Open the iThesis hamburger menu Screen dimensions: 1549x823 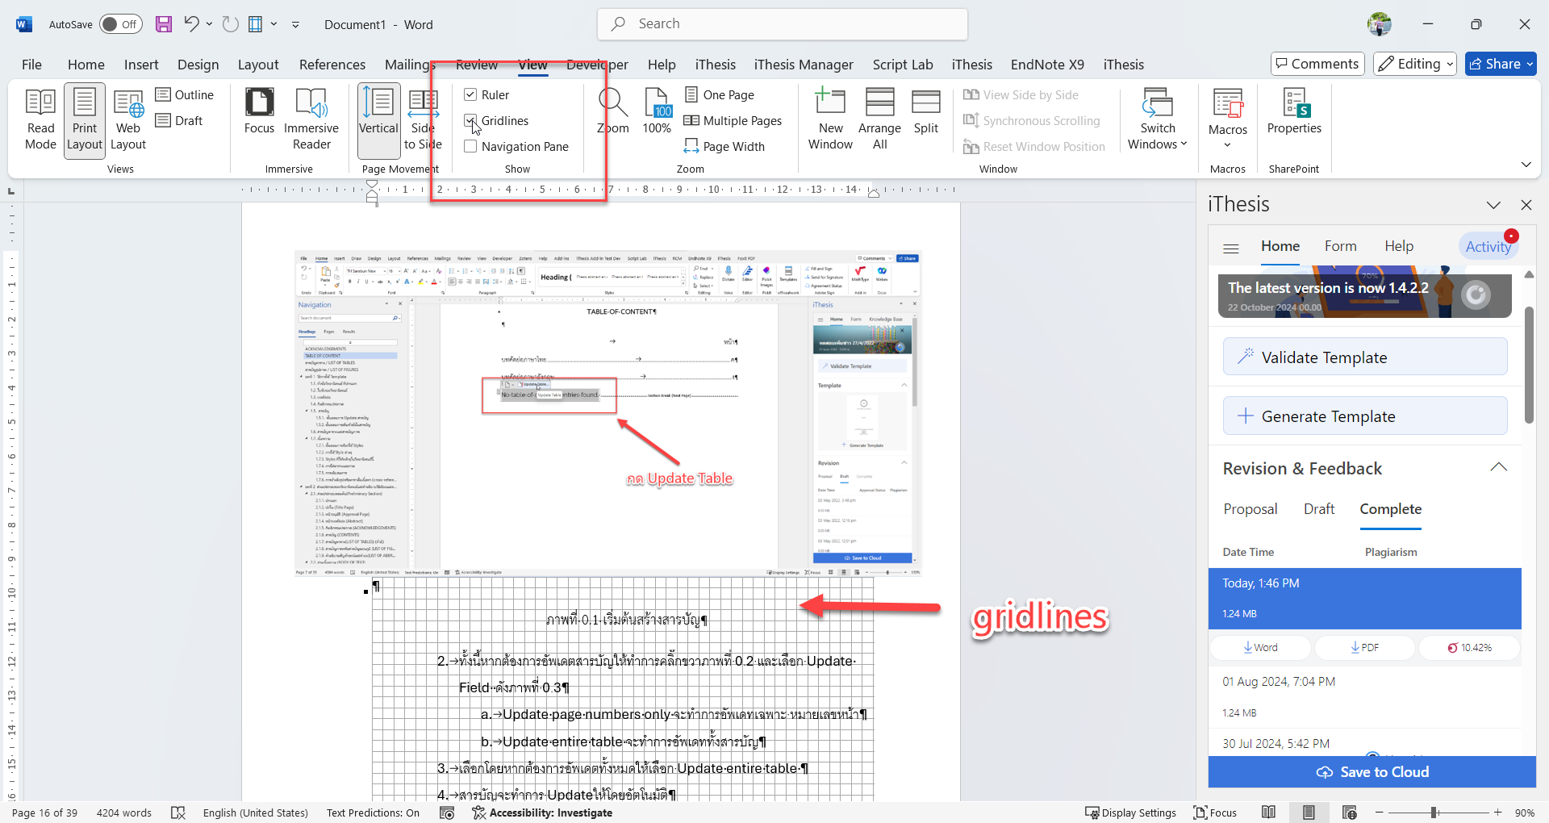[x=1231, y=248]
